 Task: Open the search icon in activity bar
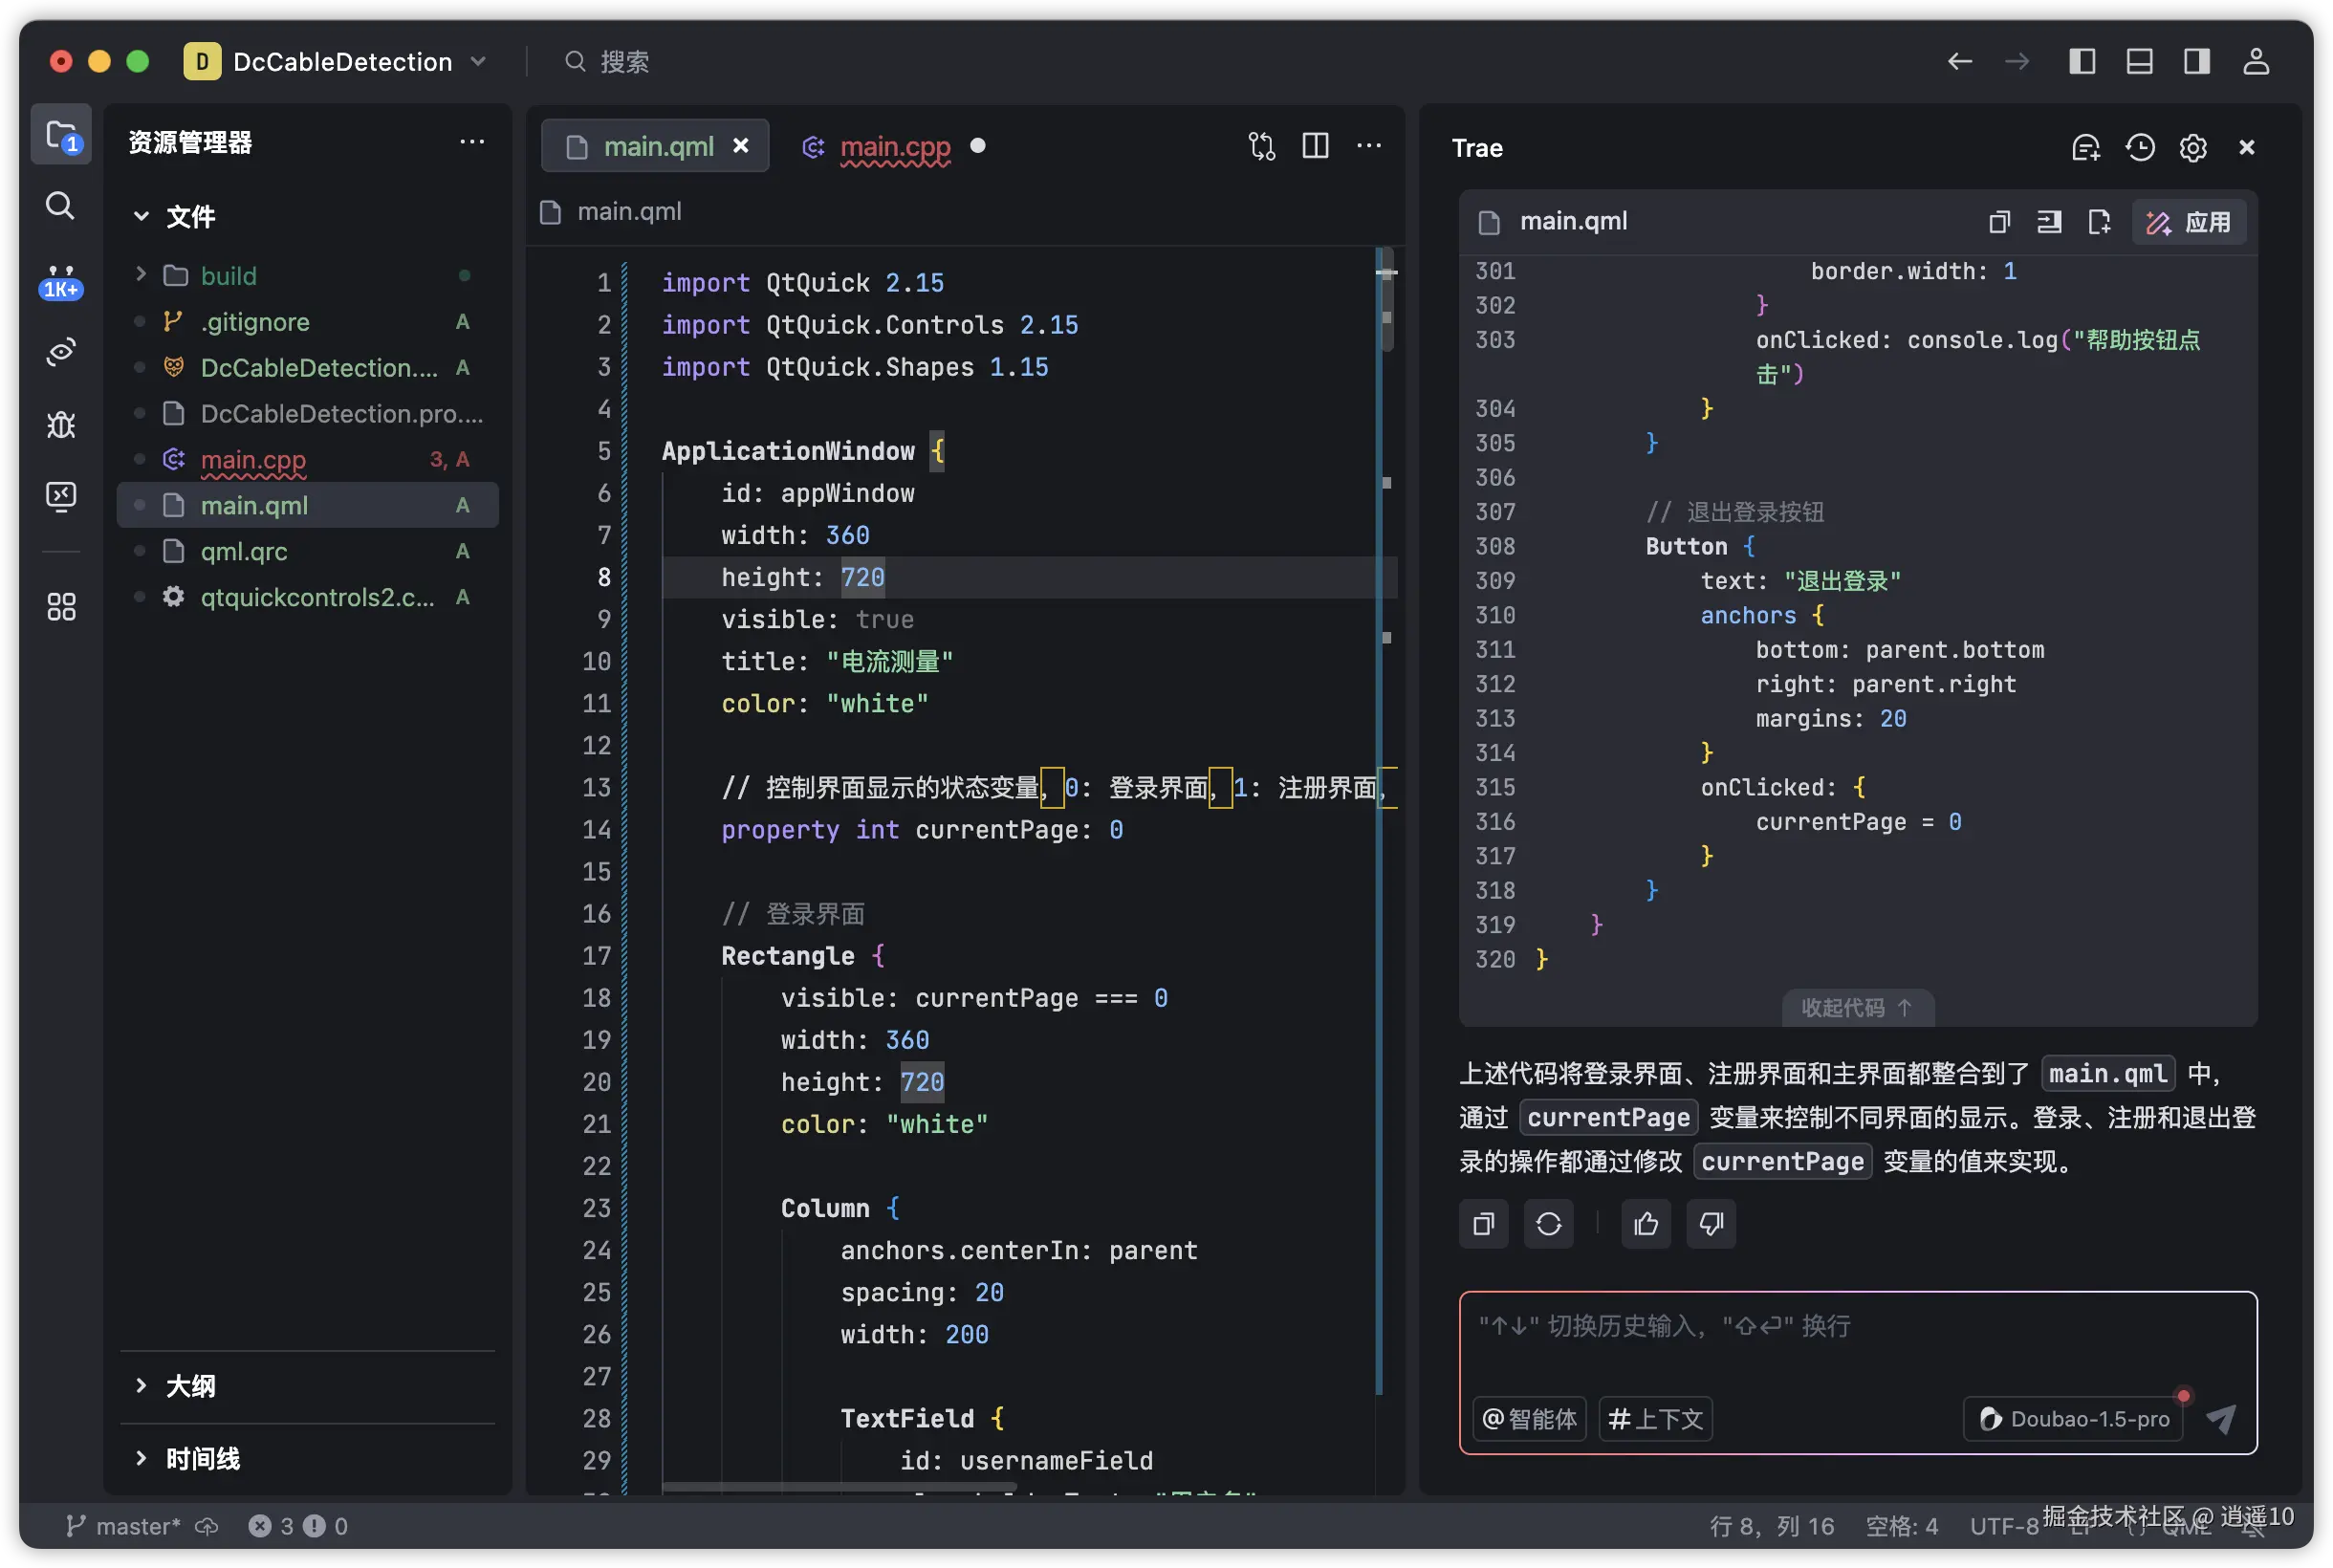[x=60, y=206]
